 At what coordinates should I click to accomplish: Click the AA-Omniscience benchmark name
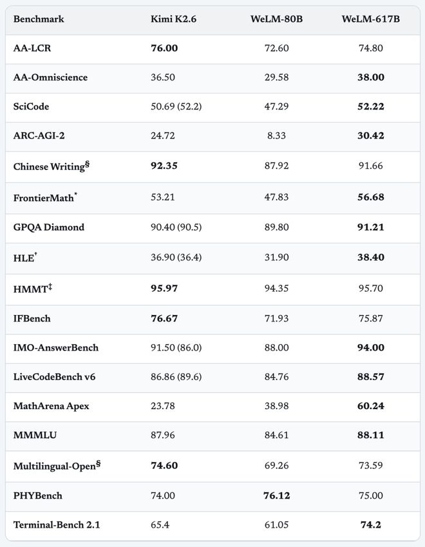(x=51, y=77)
